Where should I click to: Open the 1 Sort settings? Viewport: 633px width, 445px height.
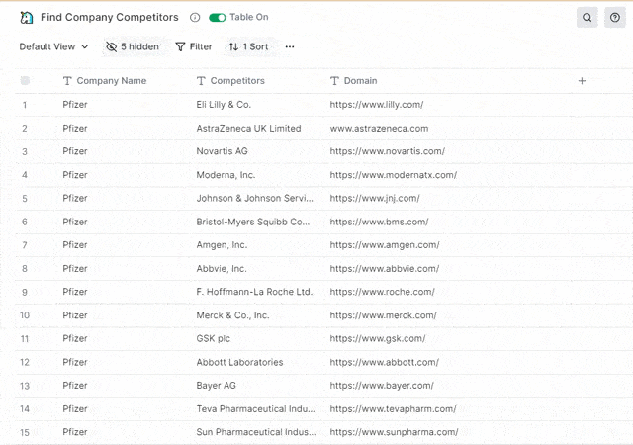pos(248,46)
